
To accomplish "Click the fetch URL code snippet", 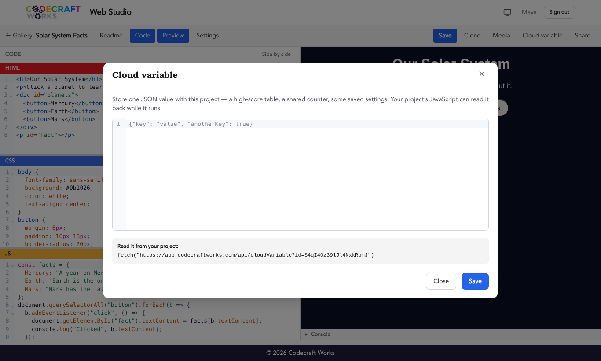I will [246, 255].
